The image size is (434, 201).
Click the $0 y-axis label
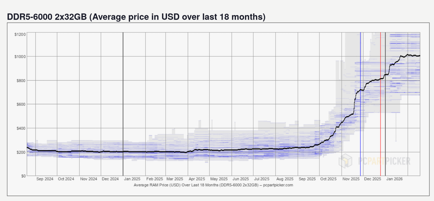[23, 176]
